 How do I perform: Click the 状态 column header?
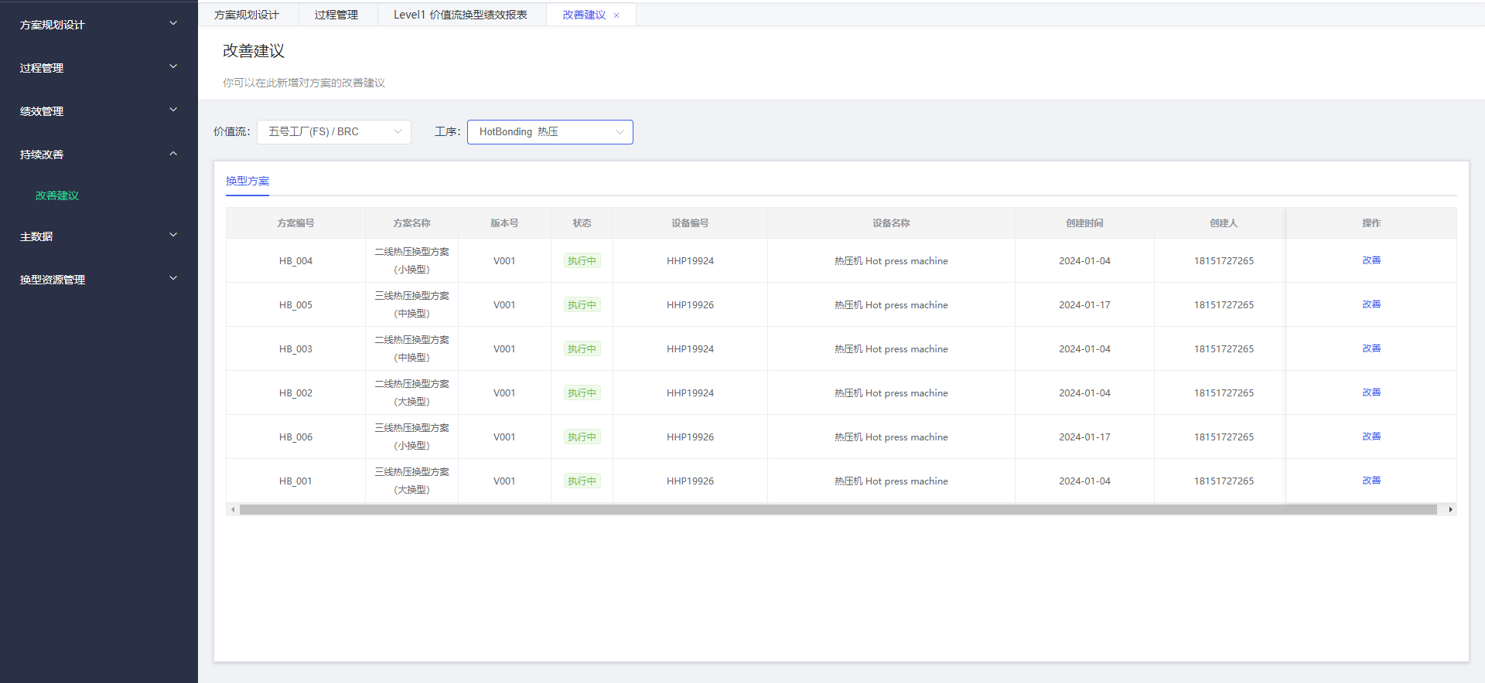pyautogui.click(x=582, y=223)
